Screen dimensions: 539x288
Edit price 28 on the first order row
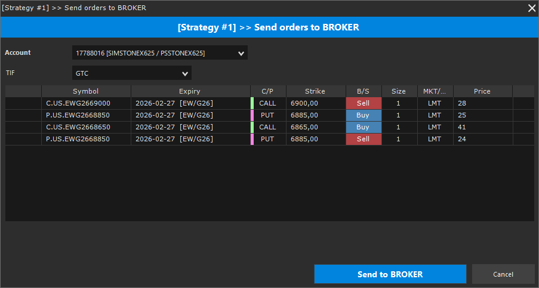(482, 103)
